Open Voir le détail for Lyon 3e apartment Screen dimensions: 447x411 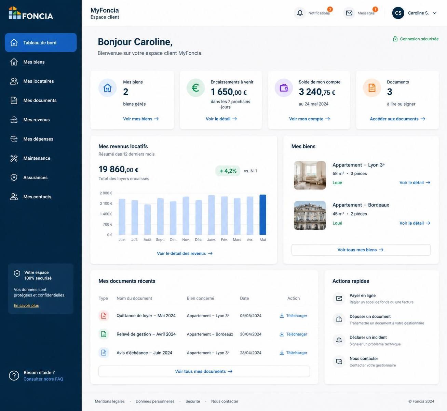415,183
